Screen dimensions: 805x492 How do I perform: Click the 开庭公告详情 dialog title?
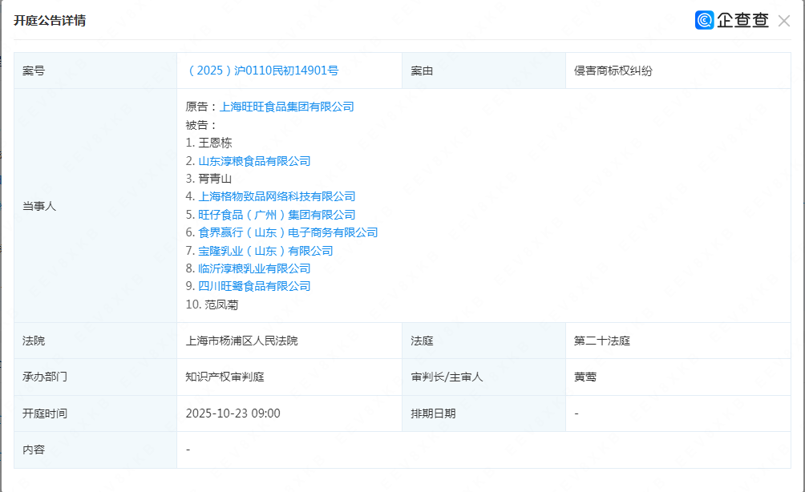[x=50, y=21]
